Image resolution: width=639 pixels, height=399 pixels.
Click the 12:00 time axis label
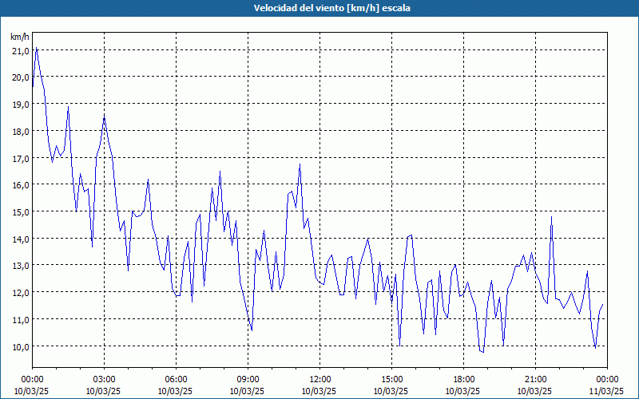[x=320, y=380]
